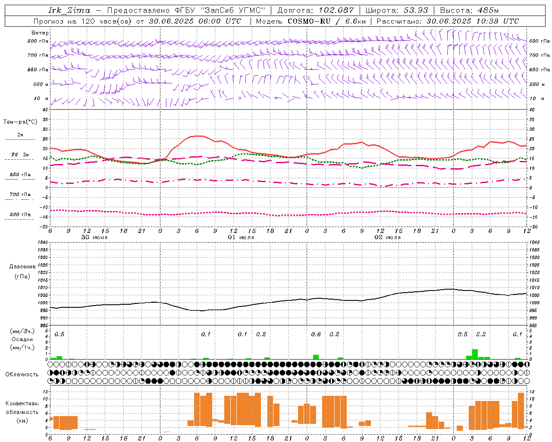Click the (гПа) unit under Давление
This screenshot has height=442, width=552.
click(22, 277)
